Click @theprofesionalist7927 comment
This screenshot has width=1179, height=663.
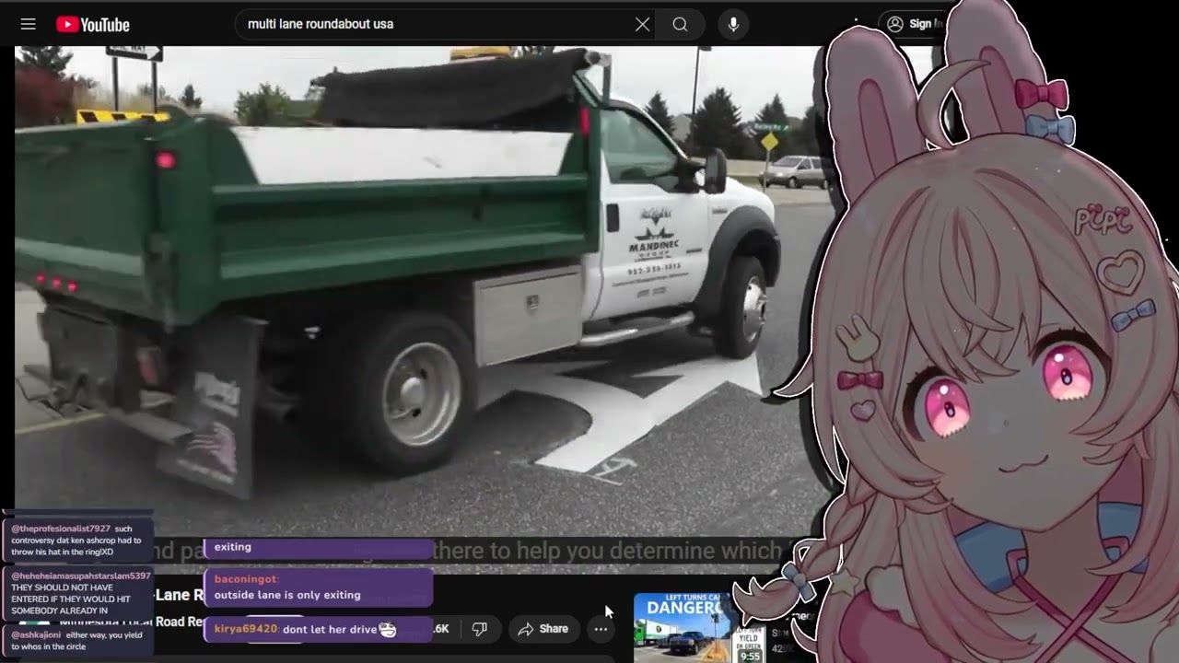(x=78, y=541)
